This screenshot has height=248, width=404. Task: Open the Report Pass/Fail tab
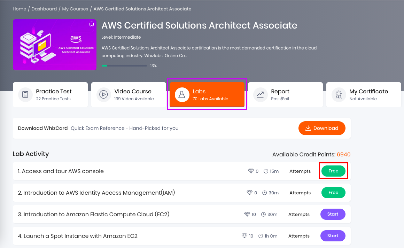coord(285,95)
